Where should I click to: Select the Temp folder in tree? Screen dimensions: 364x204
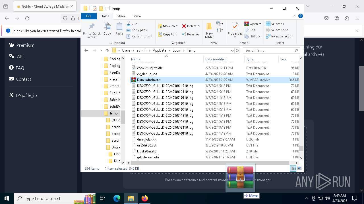click(113, 113)
